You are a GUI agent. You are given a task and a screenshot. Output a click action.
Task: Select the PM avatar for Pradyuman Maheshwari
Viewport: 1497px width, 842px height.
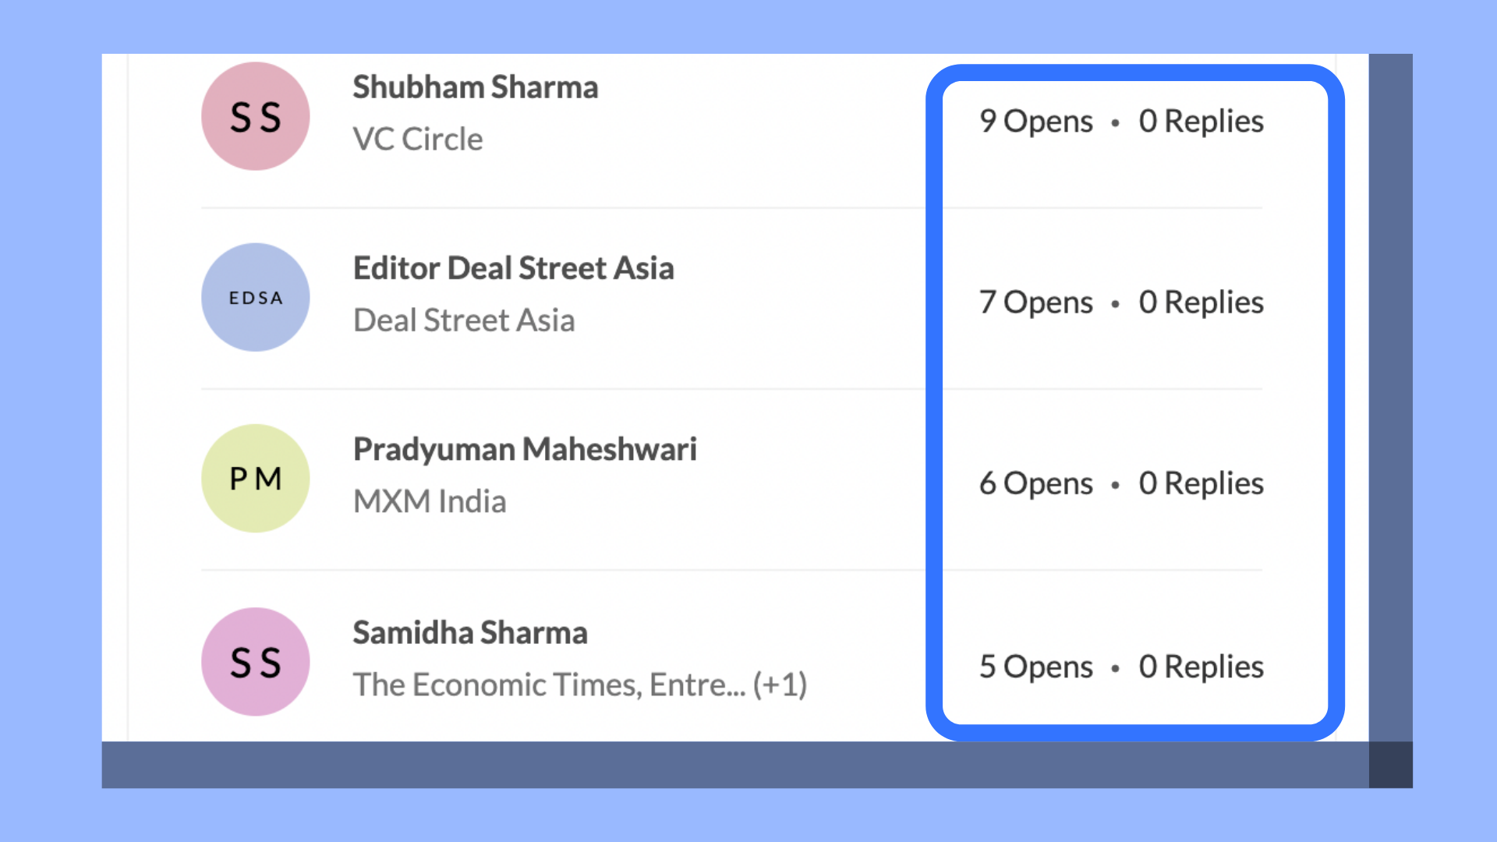256,478
